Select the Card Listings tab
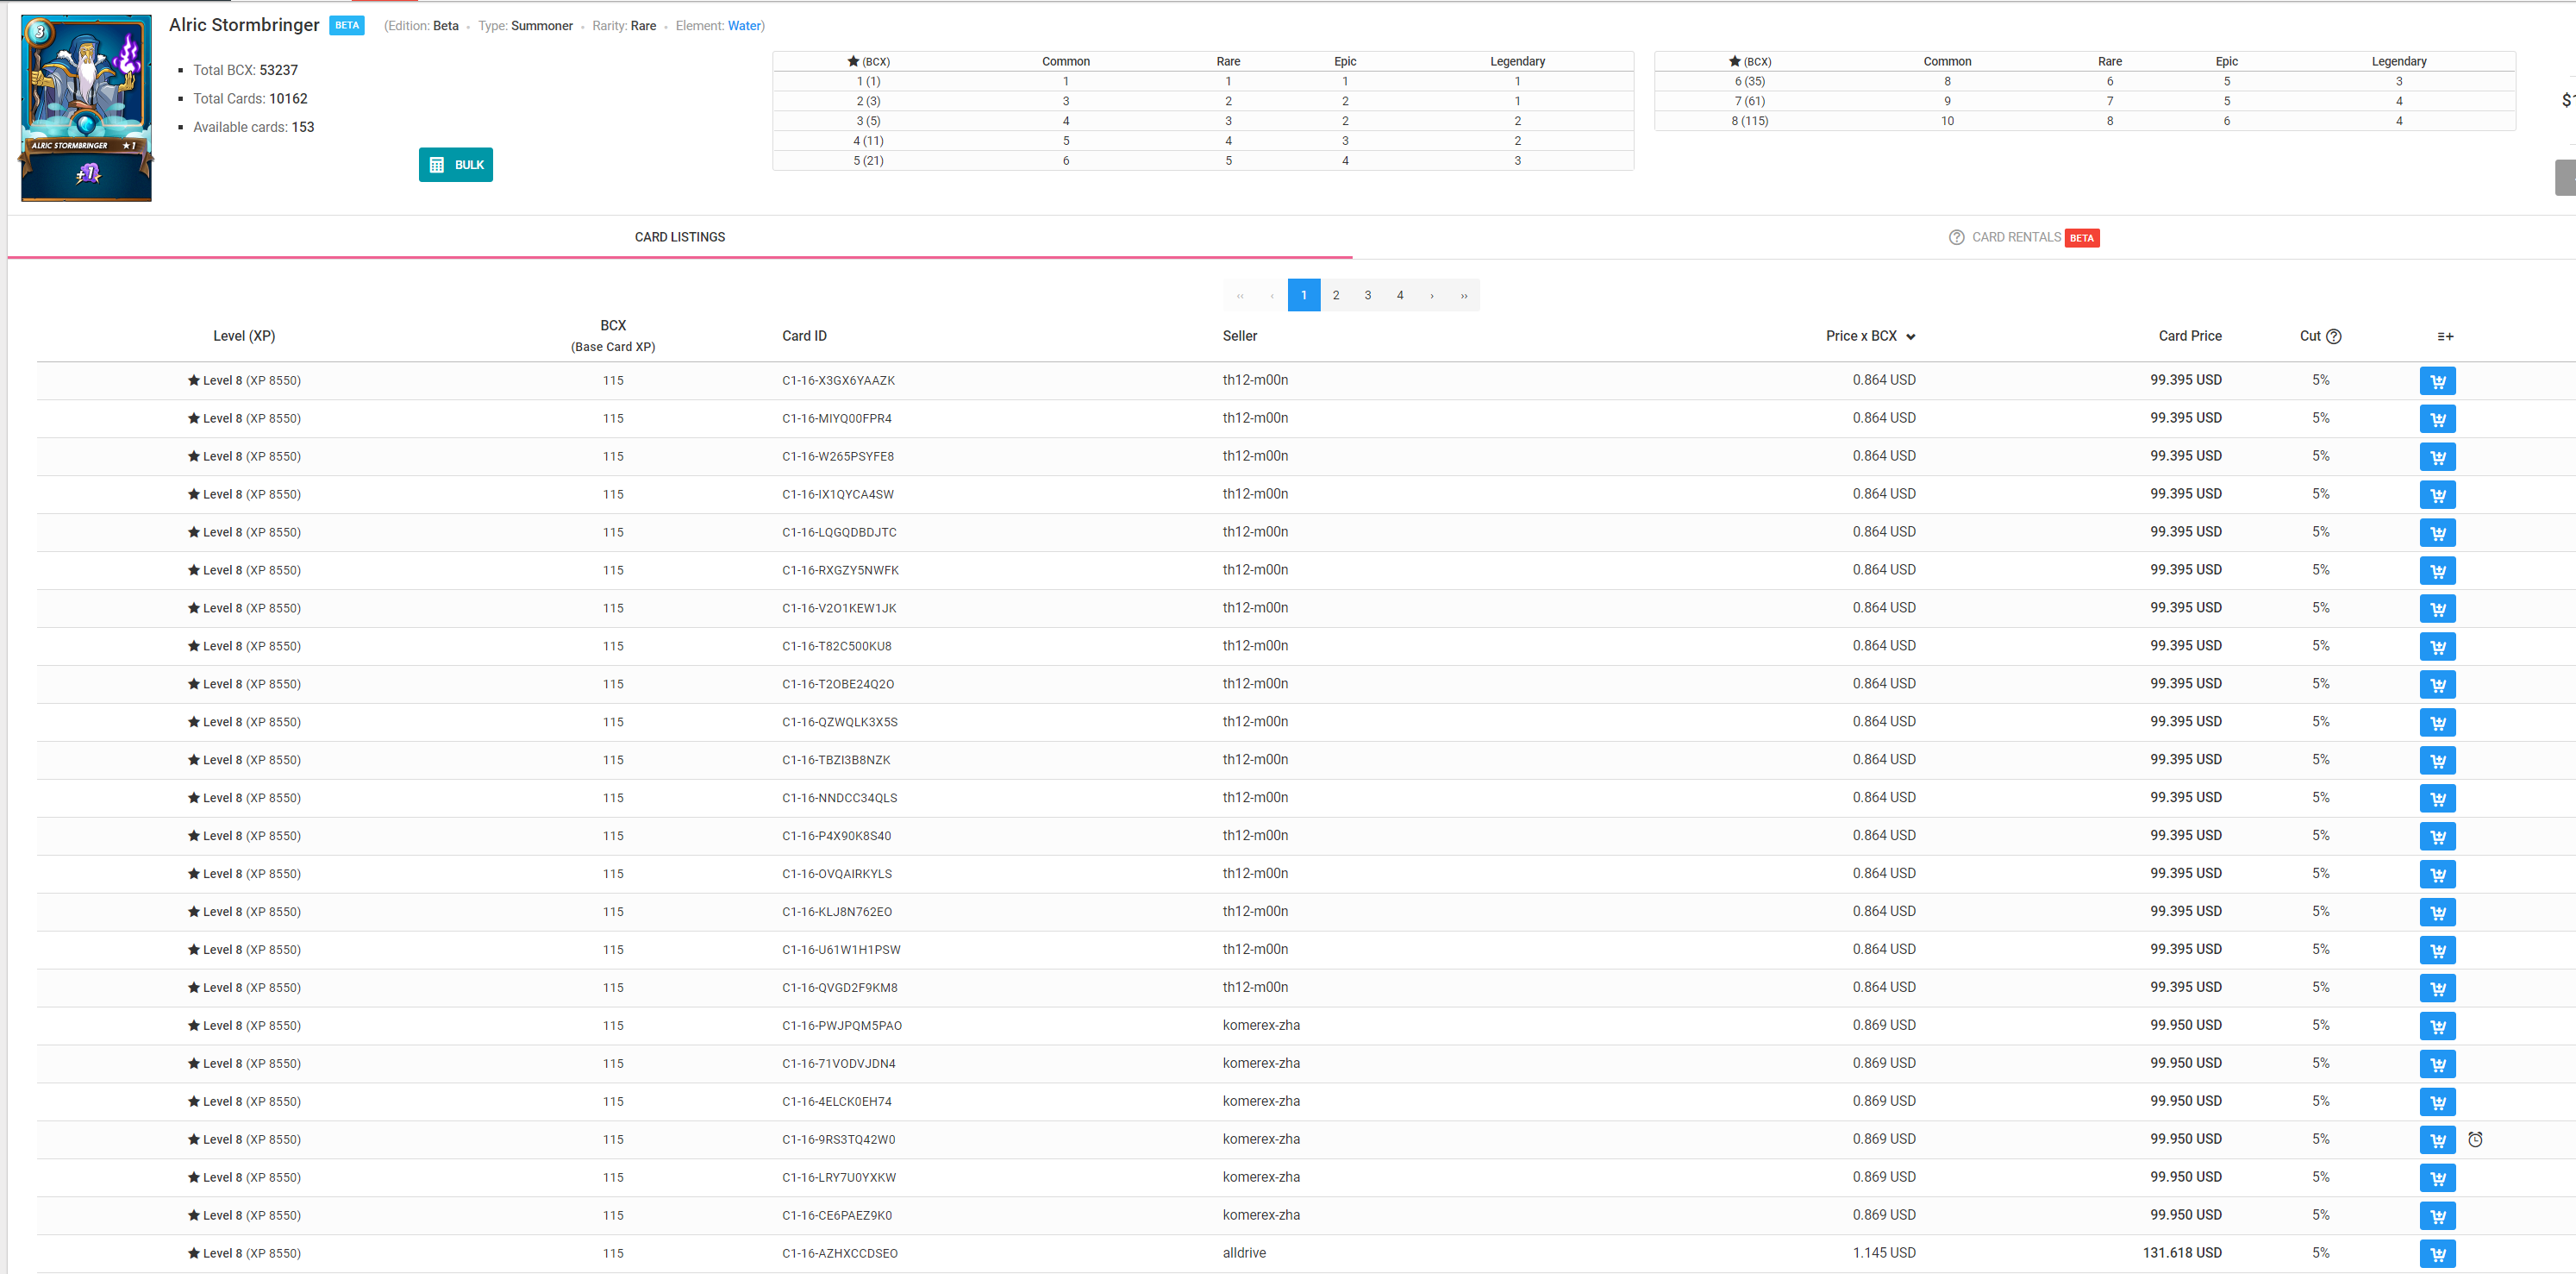The image size is (2576, 1274). point(680,237)
